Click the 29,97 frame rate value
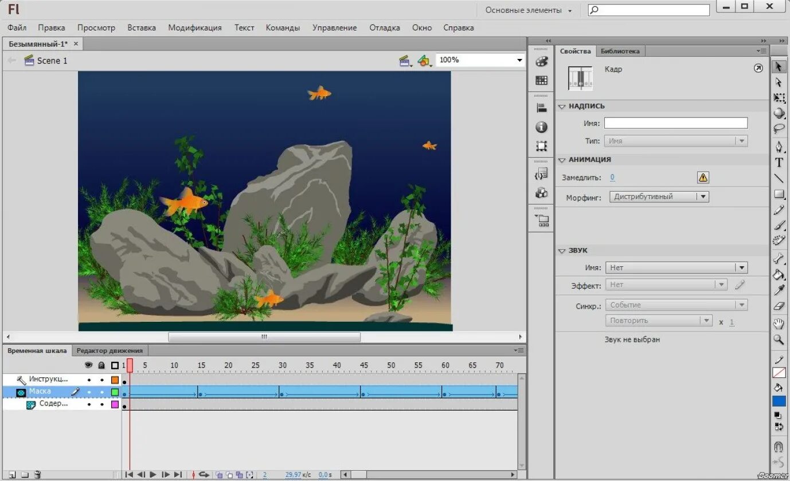 pos(294,475)
